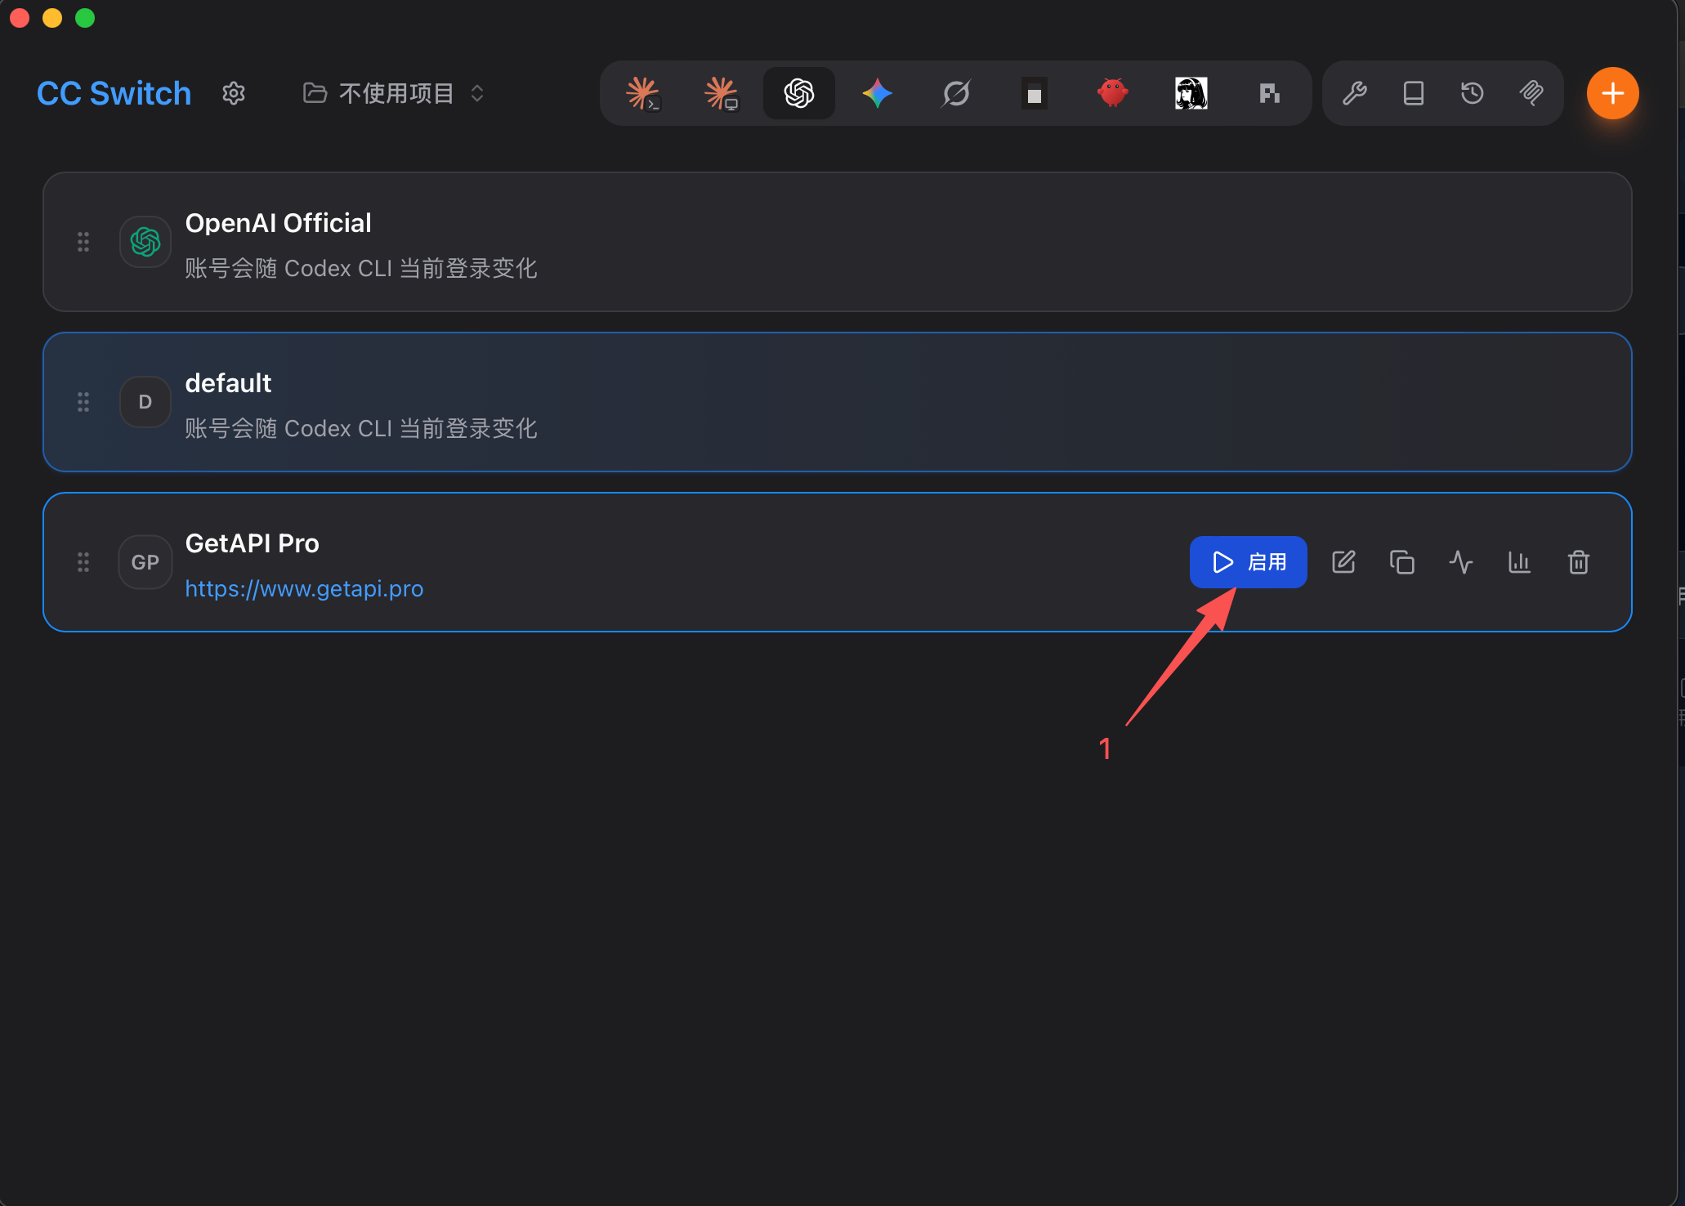The image size is (1685, 1206).
Task: Click 账号会随 Codex CLI text under default
Action: 360,428
